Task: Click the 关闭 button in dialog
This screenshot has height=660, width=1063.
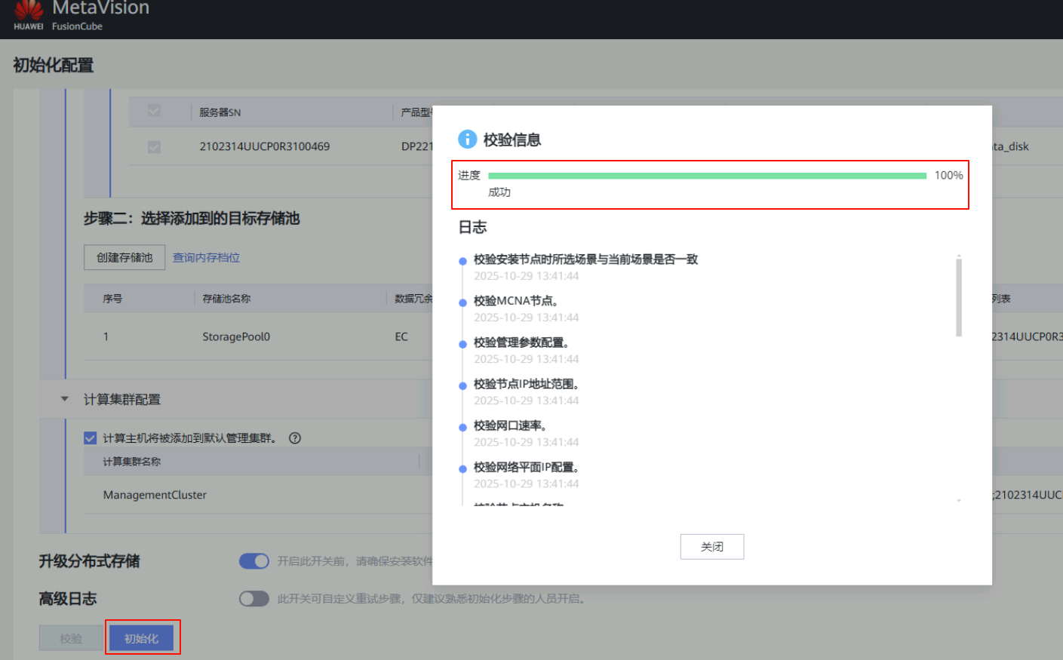Action: click(x=711, y=547)
